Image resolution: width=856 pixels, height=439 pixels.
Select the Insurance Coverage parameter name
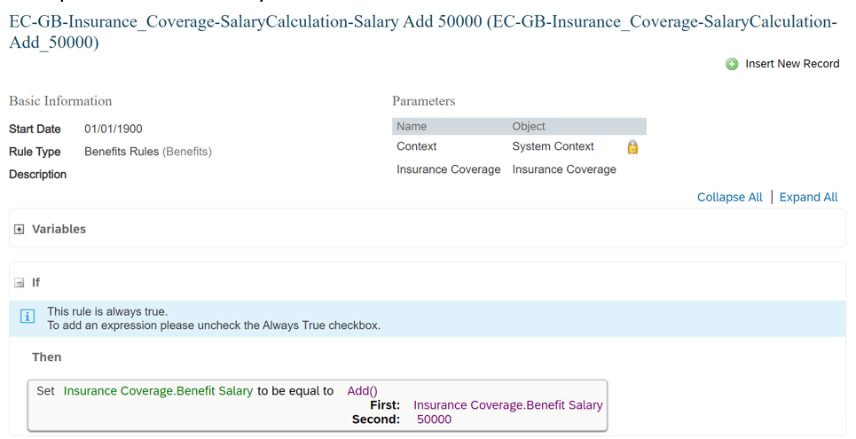click(x=449, y=169)
